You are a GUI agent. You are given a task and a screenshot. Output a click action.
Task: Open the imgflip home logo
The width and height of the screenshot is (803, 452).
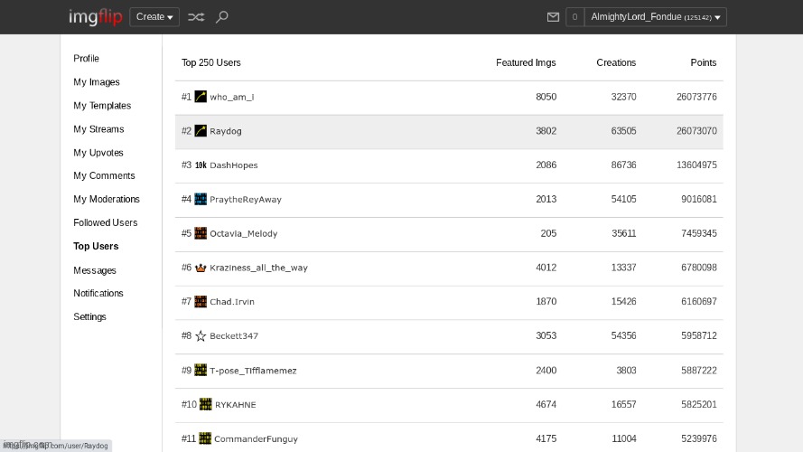click(96, 17)
